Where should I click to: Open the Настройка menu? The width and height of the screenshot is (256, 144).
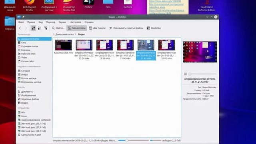click(75, 22)
